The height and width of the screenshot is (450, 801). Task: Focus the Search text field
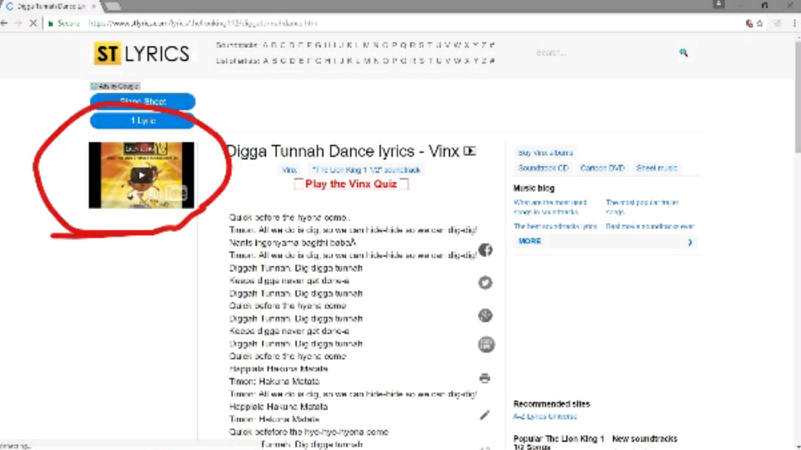tap(605, 52)
